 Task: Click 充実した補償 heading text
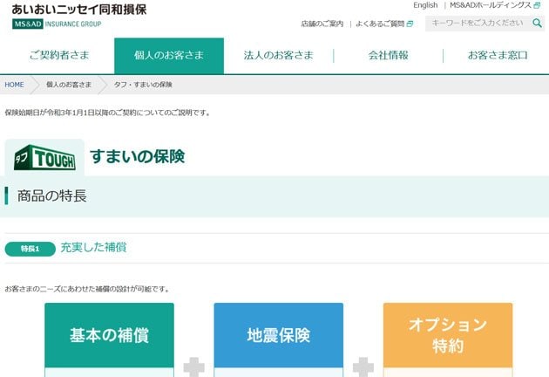click(x=93, y=248)
